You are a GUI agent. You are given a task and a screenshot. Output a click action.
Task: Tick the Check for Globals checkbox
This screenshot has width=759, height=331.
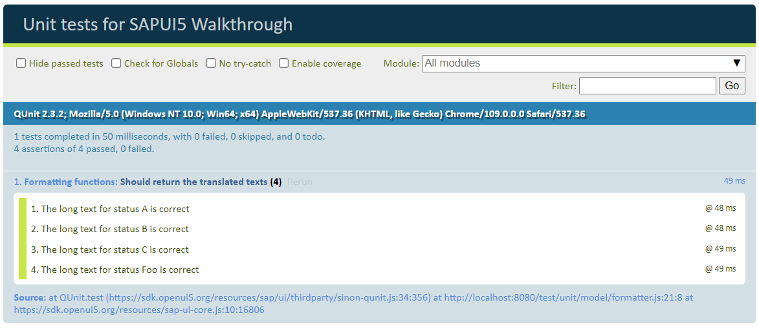pyautogui.click(x=116, y=63)
